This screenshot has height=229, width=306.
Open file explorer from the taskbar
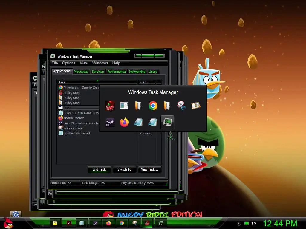tap(55, 223)
